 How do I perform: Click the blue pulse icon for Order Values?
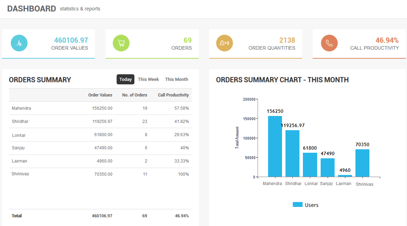coord(19,43)
